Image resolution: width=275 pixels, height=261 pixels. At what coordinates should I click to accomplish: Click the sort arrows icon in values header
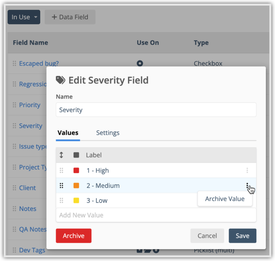click(61, 155)
